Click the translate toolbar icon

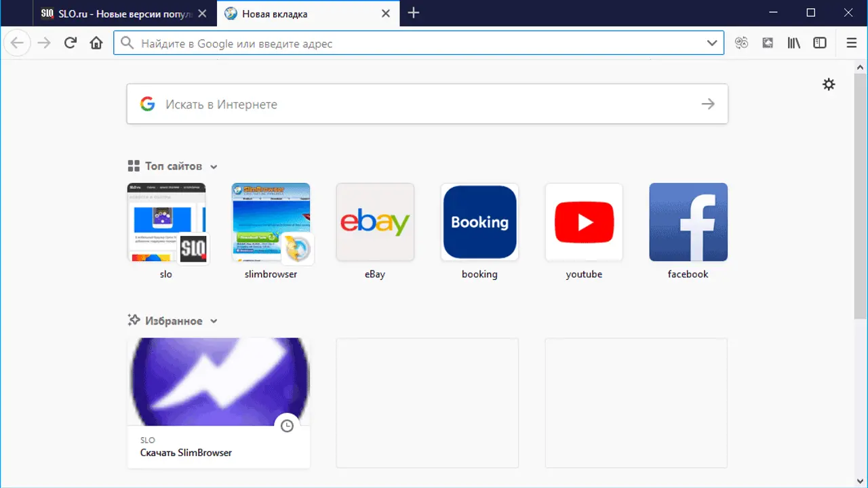point(741,43)
